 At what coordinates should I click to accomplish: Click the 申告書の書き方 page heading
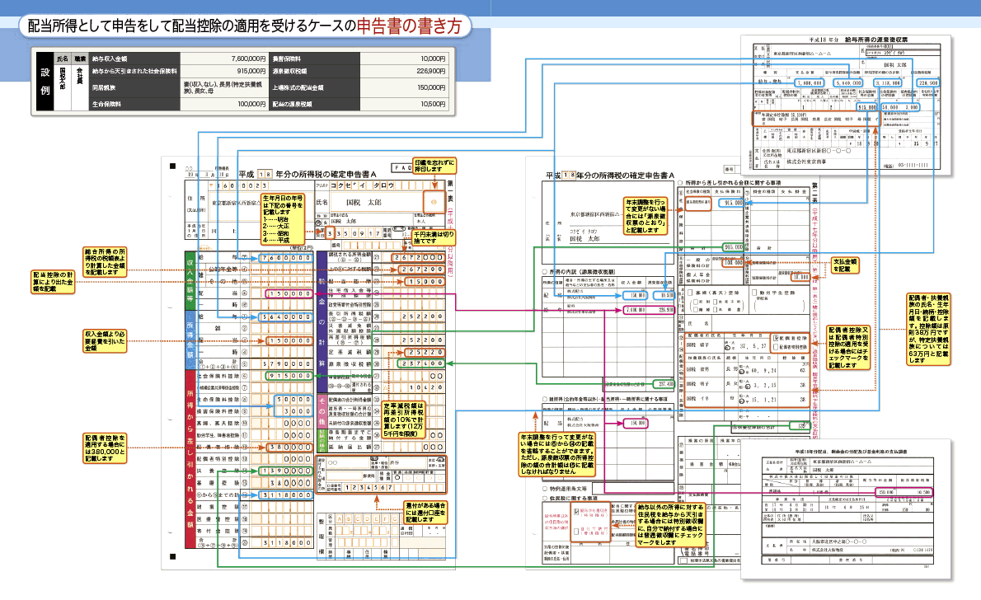(x=409, y=26)
